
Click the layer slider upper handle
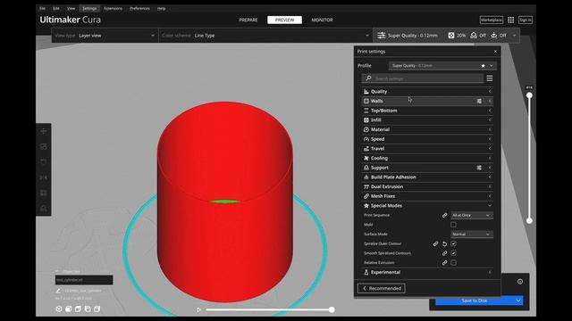pyautogui.click(x=529, y=95)
